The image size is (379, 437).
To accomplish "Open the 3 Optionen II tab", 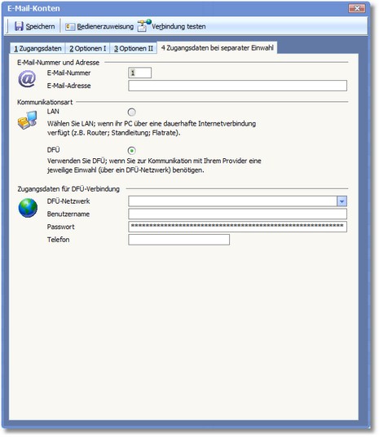I will point(134,48).
